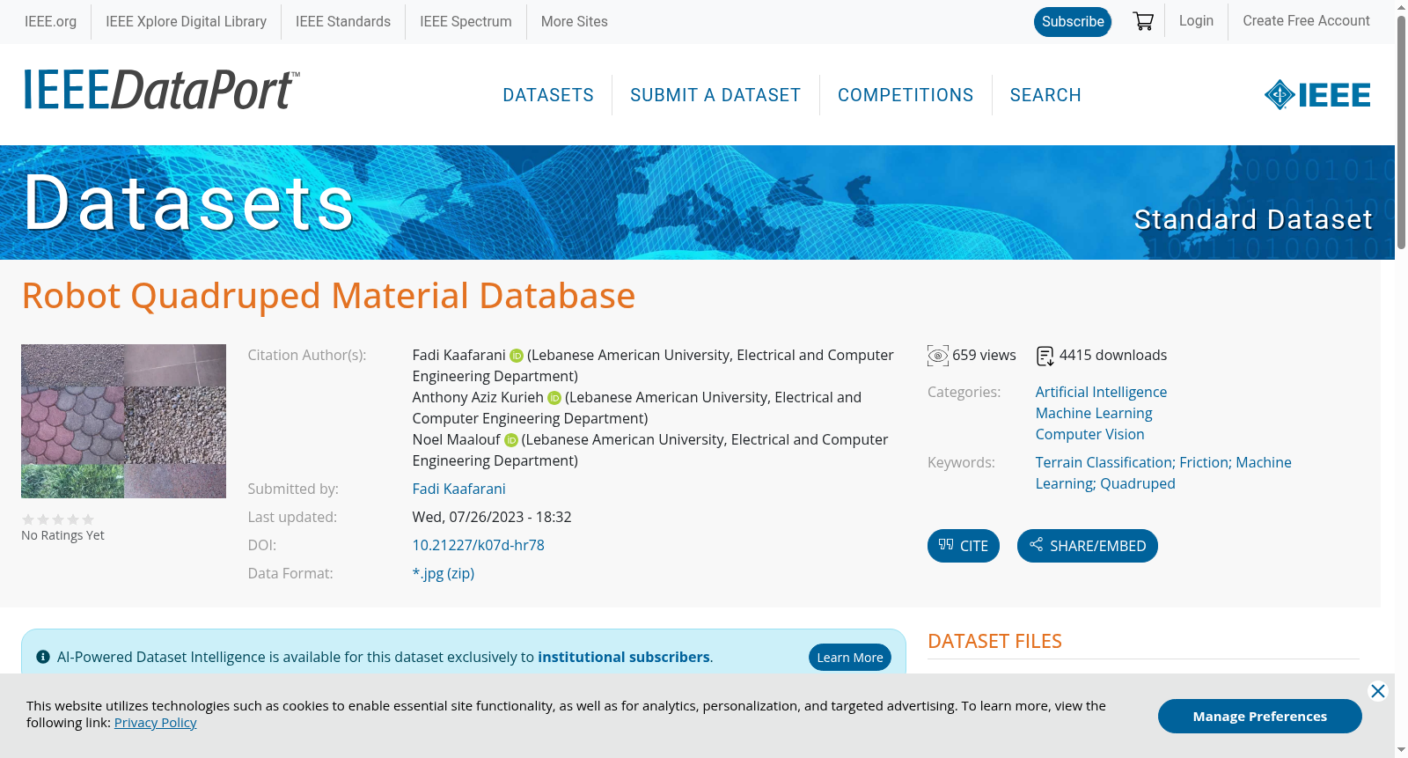This screenshot has height=758, width=1408.
Task: Click the CITE button
Action: (x=964, y=546)
